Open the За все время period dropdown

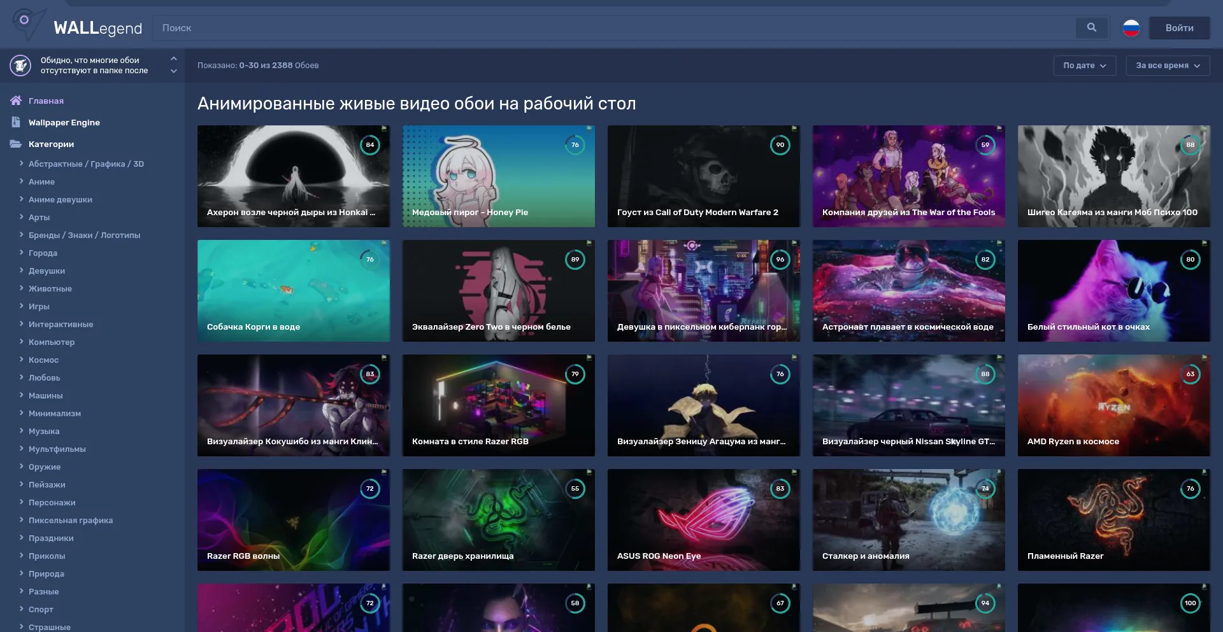(1168, 66)
